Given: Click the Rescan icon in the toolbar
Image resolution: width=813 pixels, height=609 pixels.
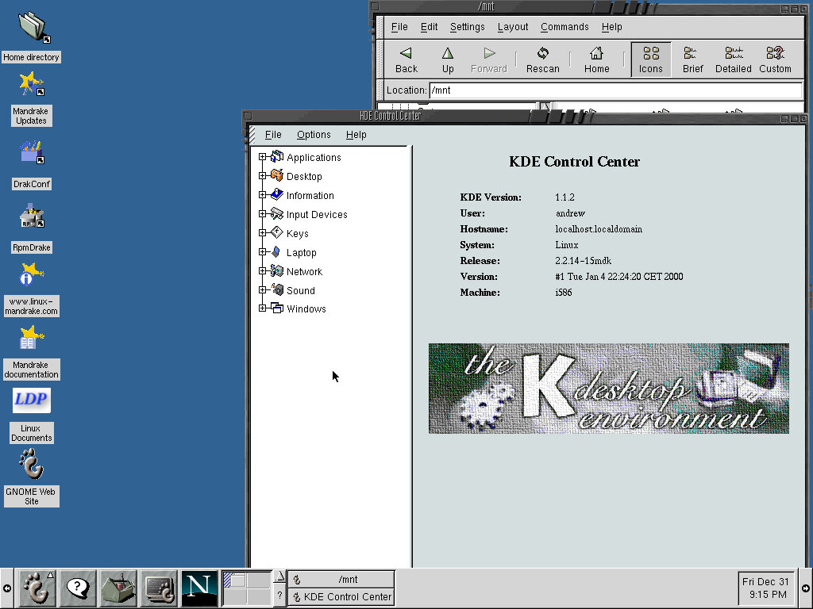Looking at the screenshot, I should (542, 58).
